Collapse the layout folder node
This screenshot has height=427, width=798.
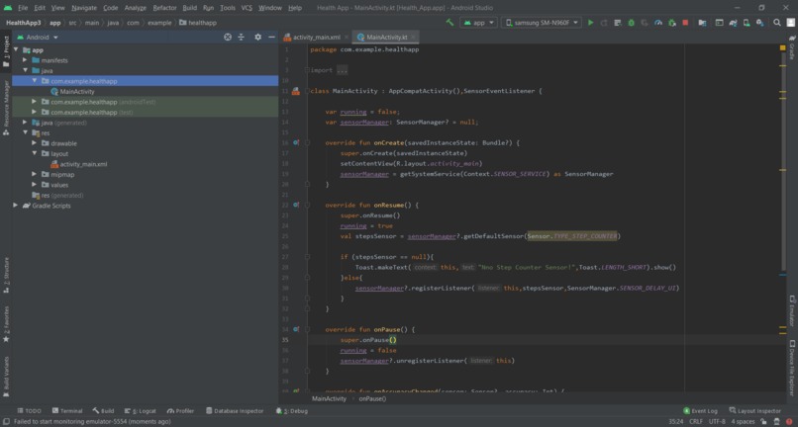coord(34,153)
